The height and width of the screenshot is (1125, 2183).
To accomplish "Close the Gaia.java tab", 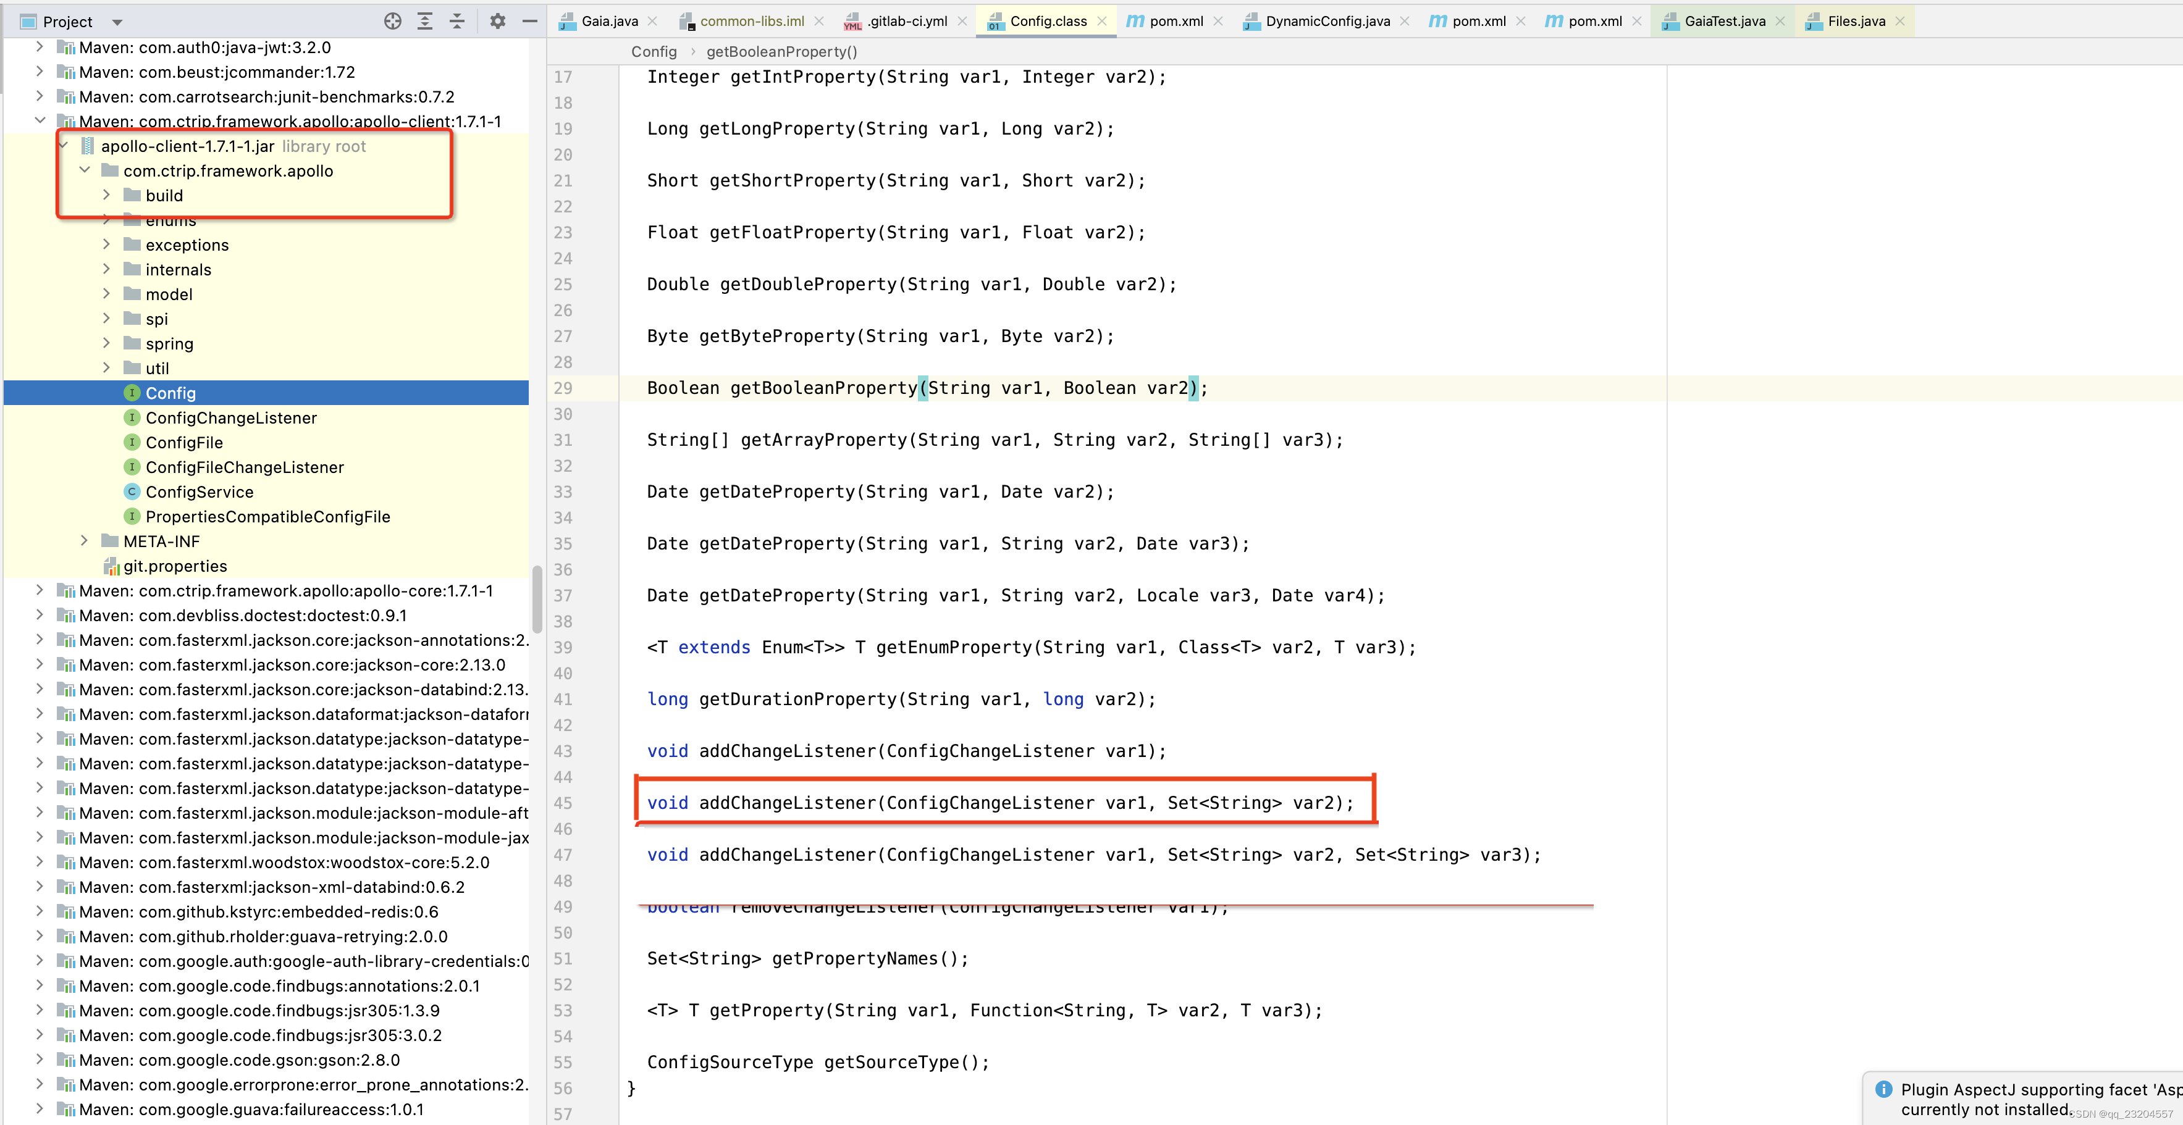I will tap(652, 21).
